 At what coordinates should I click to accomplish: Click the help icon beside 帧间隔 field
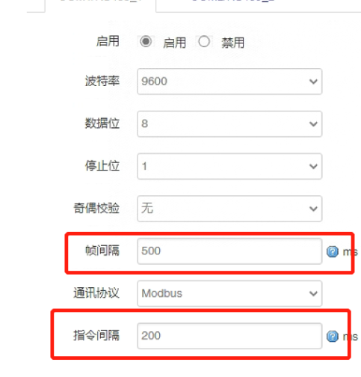click(333, 251)
